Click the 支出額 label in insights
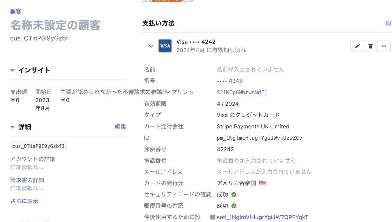This screenshot has width=392, height=222. tap(19, 92)
